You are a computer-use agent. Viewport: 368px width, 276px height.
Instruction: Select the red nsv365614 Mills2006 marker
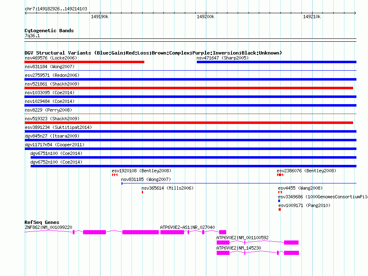click(x=143, y=192)
